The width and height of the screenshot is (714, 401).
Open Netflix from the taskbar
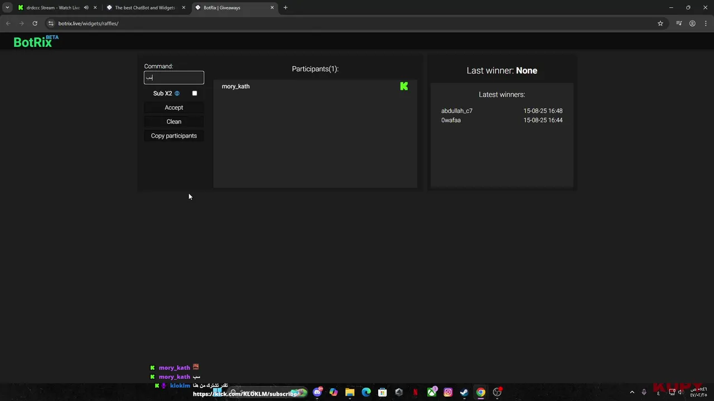[x=415, y=392]
